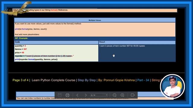Click the line 'quantity = 3'
This screenshot has height=108, width=193.
click(x=20, y=46)
